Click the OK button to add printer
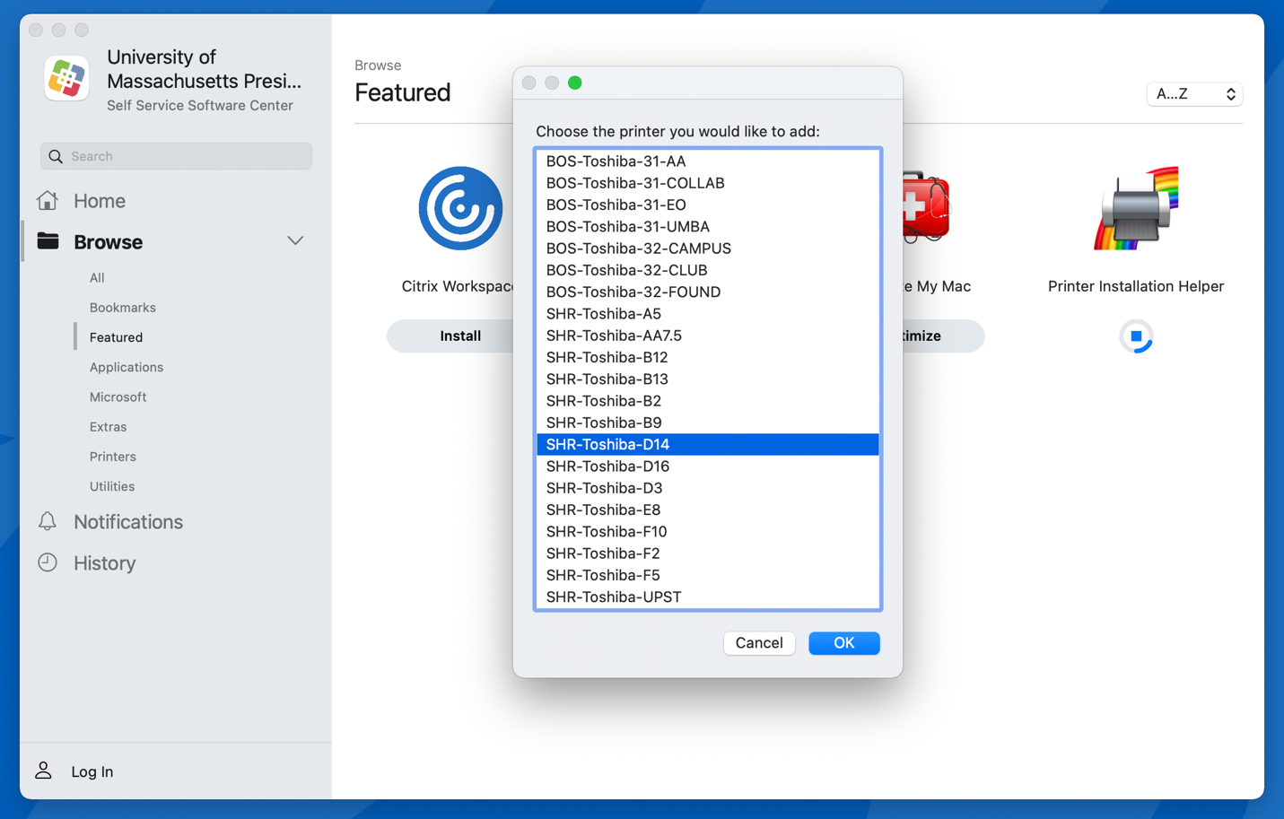The width and height of the screenshot is (1284, 819). pyautogui.click(x=843, y=642)
